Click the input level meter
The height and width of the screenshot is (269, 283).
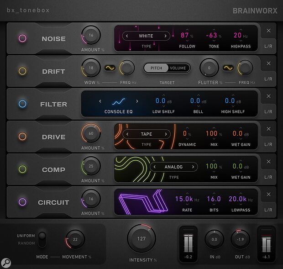[188, 243]
